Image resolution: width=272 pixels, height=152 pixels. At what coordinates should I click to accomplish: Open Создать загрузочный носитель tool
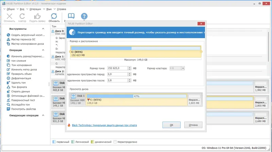(26, 35)
